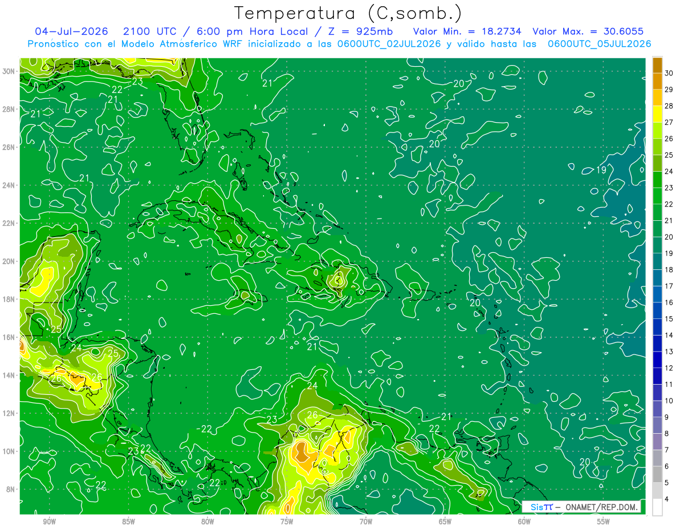Click the "Valor Min. = 18.2734" value
This screenshot has width=684, height=529.
467,31
